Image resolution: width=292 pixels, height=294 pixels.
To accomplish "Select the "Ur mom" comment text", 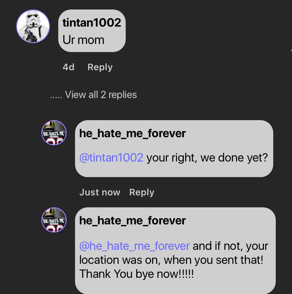I will 83,40.
